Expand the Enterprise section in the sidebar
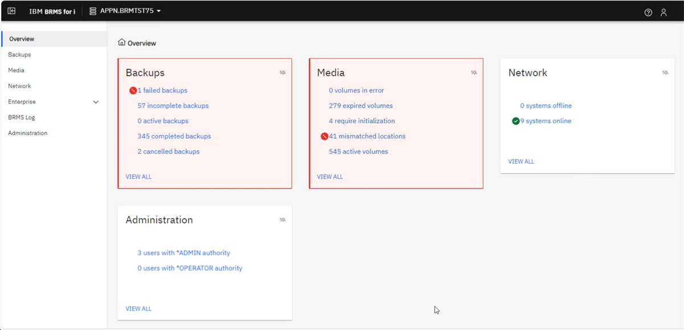Viewport: 684px width, 330px height. coord(96,101)
